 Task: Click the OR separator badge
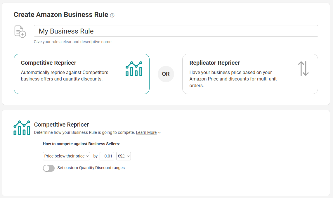coord(166,74)
